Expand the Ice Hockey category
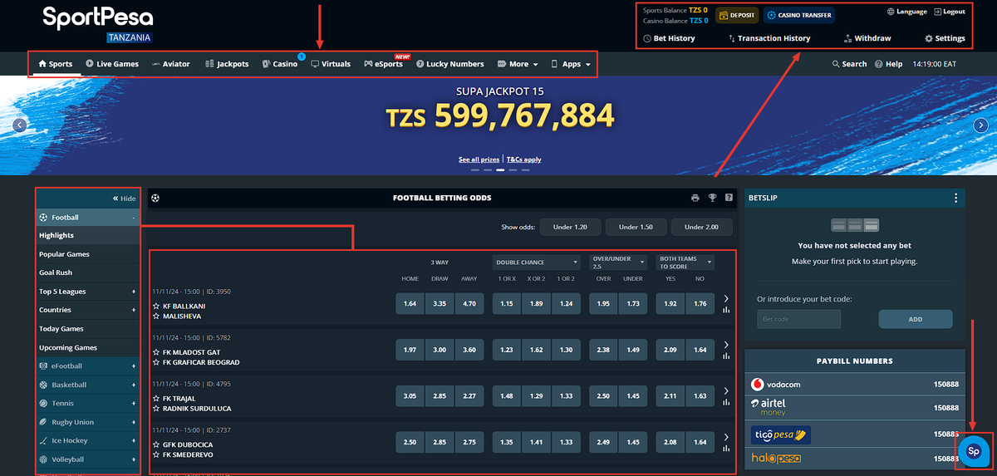 [87, 441]
